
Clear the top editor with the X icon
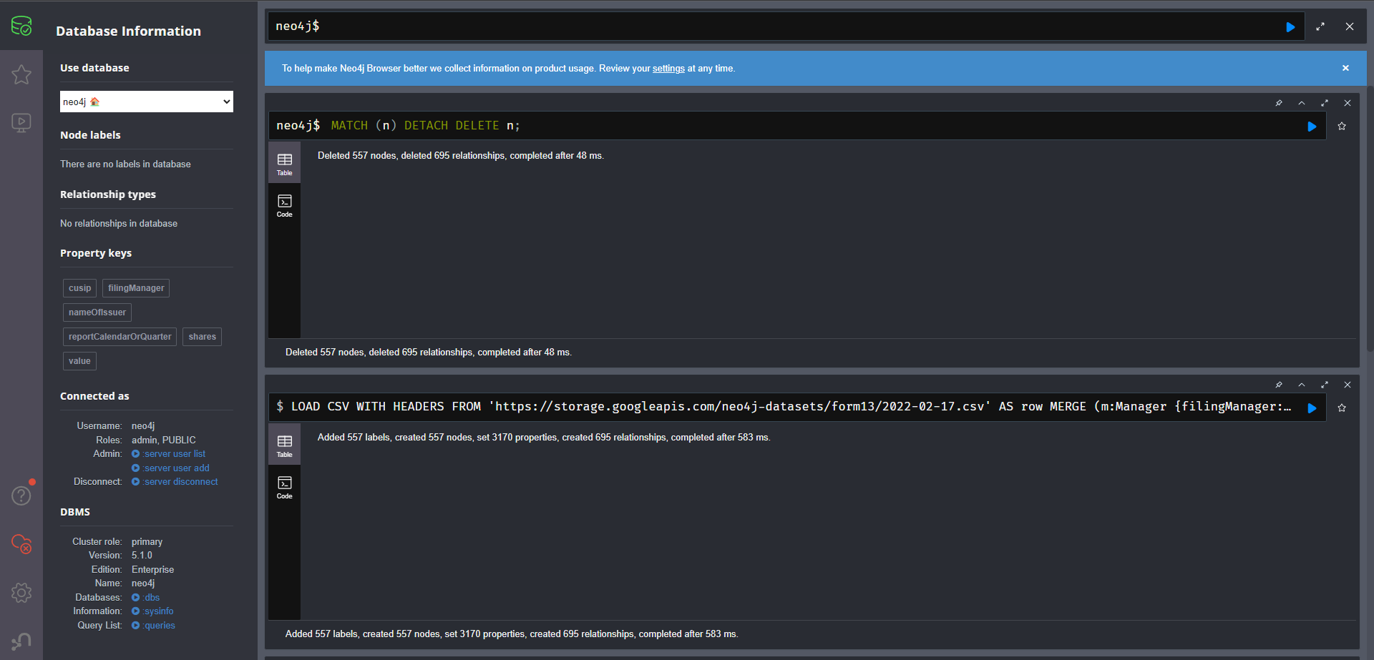pyautogui.click(x=1350, y=26)
